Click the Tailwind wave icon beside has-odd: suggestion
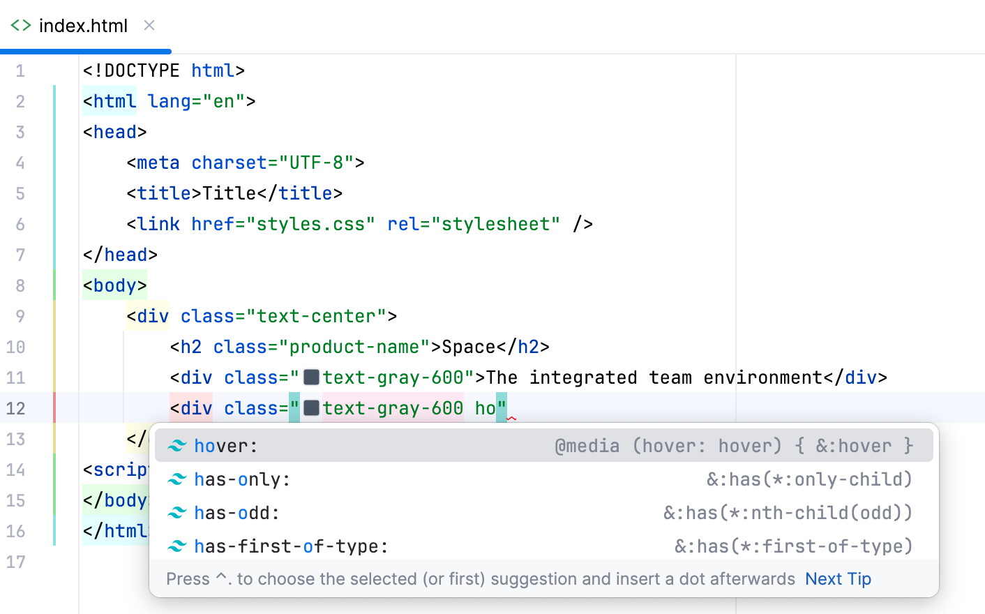985x614 pixels. click(x=177, y=512)
